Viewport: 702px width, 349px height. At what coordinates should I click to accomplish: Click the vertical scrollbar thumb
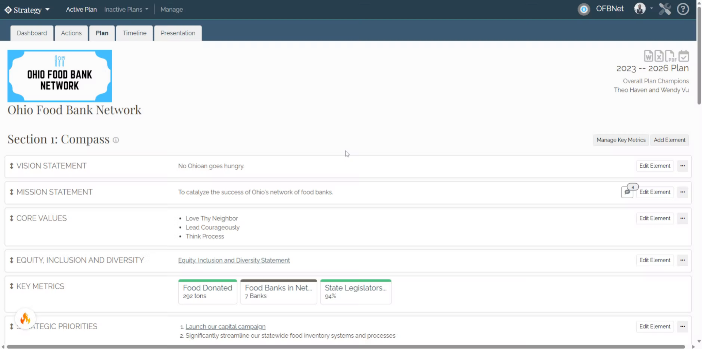click(x=699, y=55)
